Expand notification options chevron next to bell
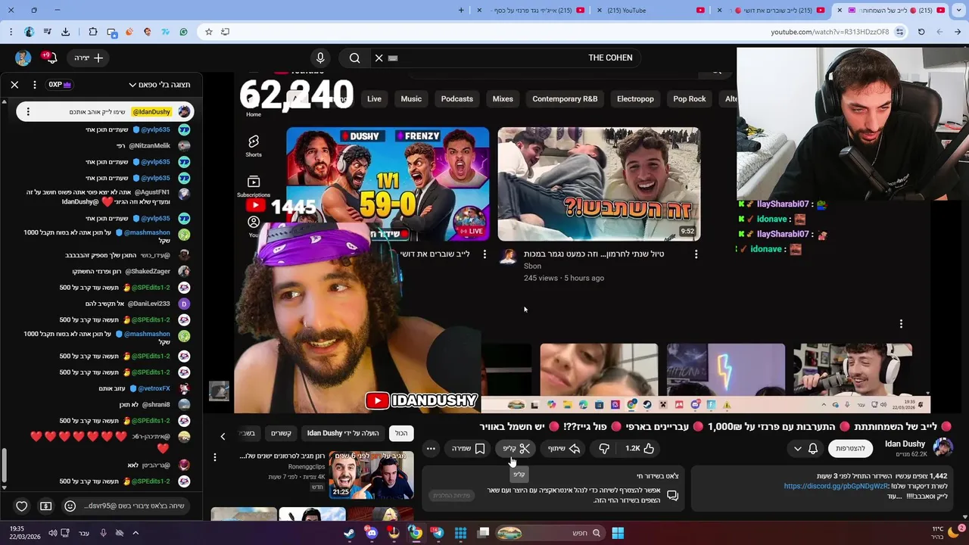Screen dimensions: 969x545 coord(797,449)
